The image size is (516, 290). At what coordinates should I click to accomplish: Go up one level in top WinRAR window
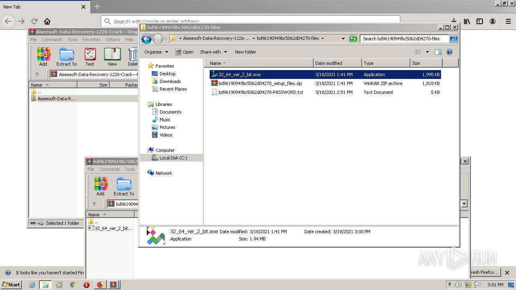point(37,74)
